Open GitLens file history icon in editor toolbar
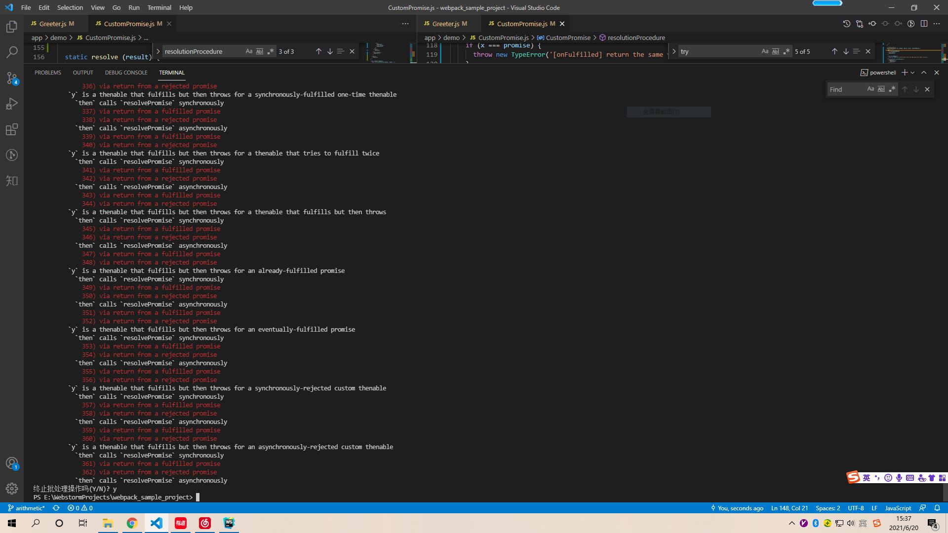The width and height of the screenshot is (948, 533). tap(846, 24)
